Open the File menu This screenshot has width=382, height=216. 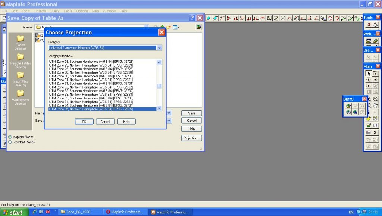coord(4,11)
